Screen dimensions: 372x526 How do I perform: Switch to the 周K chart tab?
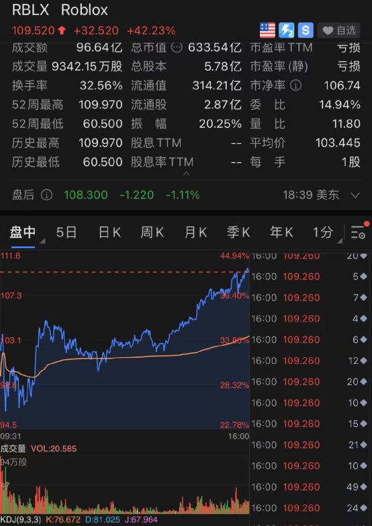[x=152, y=232]
